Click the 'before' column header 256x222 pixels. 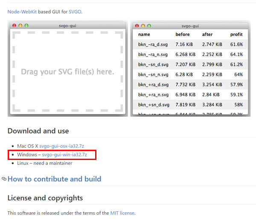tap(183, 34)
